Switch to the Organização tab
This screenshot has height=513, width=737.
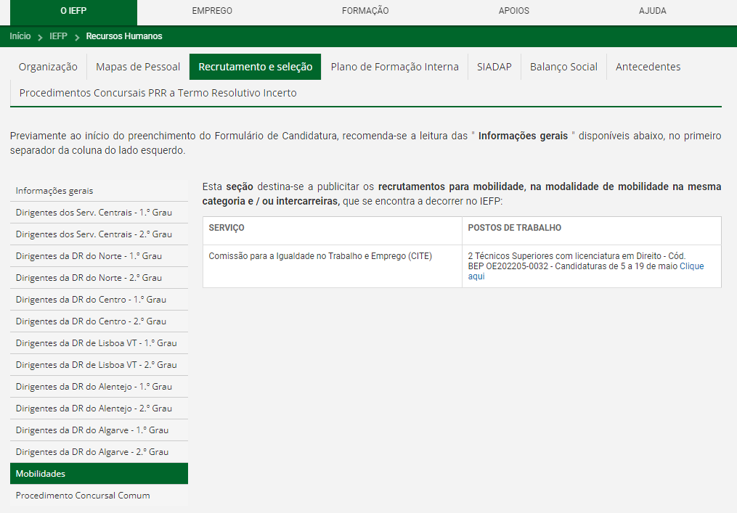(x=48, y=67)
